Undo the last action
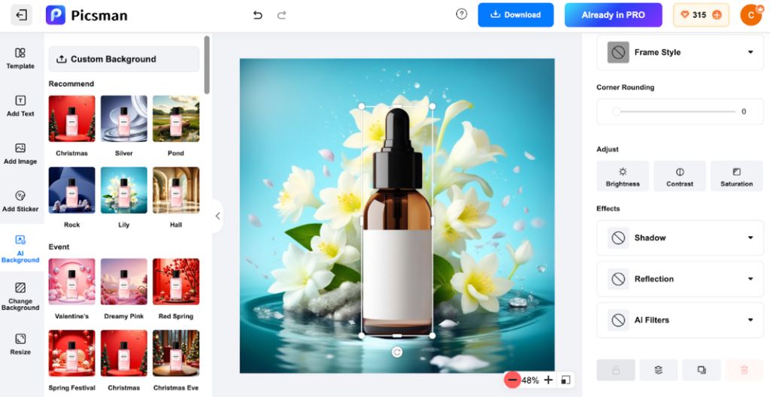Viewport: 770px width, 397px height. coord(258,15)
